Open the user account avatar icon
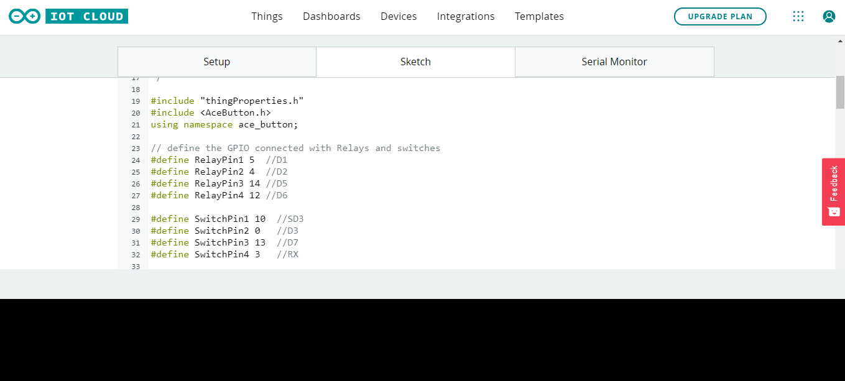Screen dimensions: 845x381 click(829, 16)
